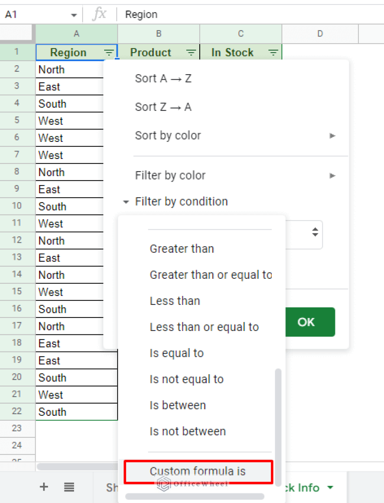Open the cell name box dropdown
The height and width of the screenshot is (503, 384).
click(73, 14)
